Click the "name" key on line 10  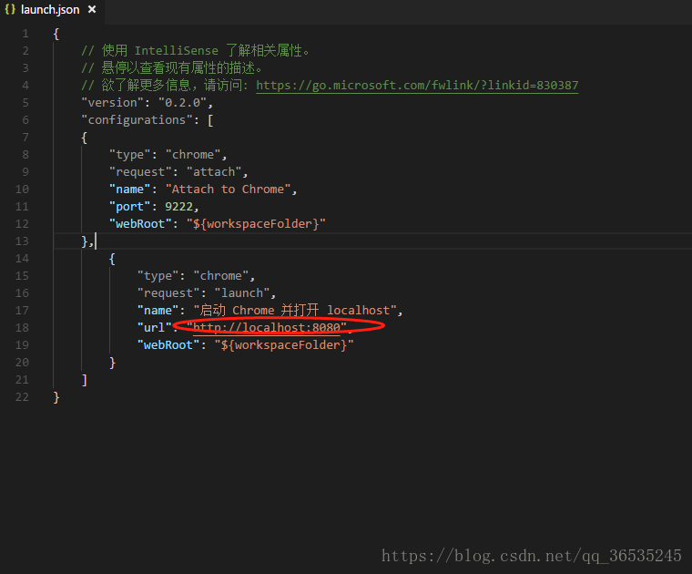(129, 189)
